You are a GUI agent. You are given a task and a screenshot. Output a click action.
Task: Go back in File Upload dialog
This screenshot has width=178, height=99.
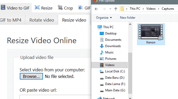pyautogui.click(x=96, y=9)
